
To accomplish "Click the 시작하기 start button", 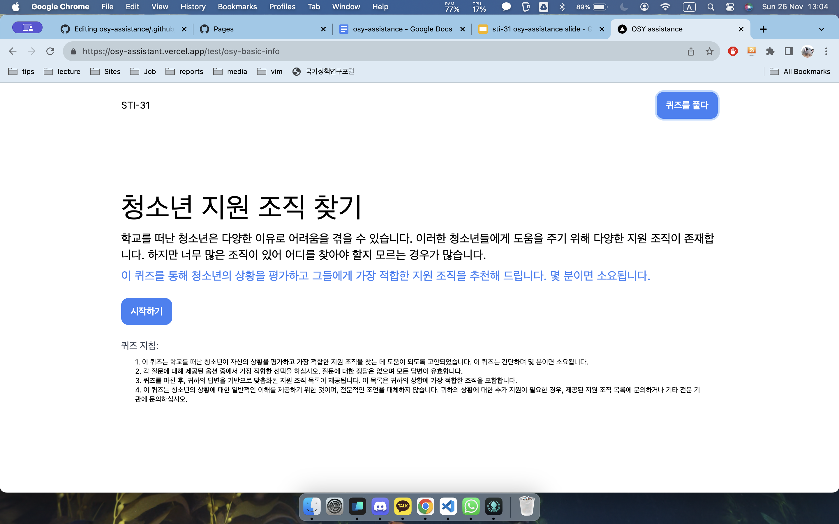I will pos(146,311).
